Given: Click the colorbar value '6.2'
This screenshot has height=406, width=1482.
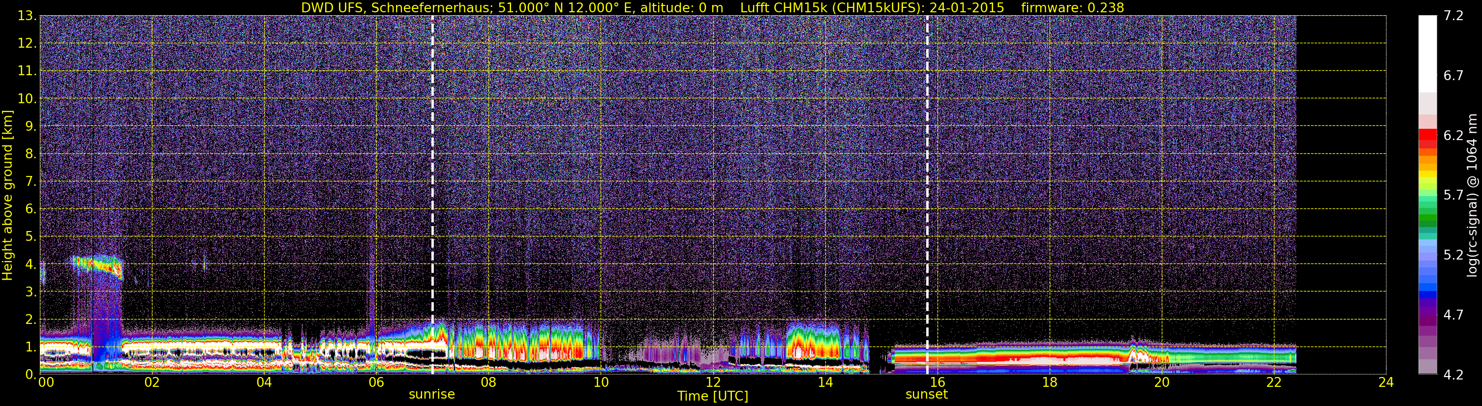Looking at the screenshot, I should point(1453,136).
